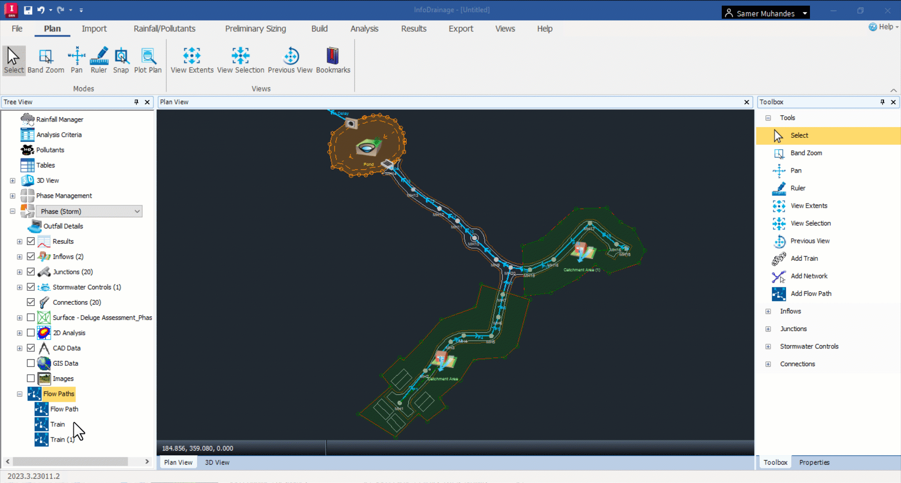Expand the 3D View tree node

13,181
